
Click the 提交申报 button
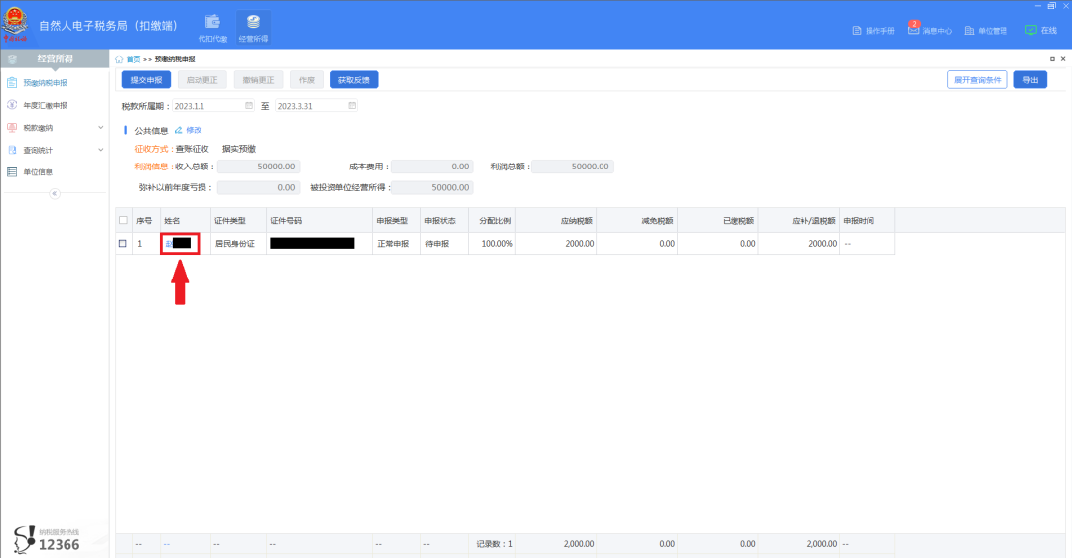(x=146, y=80)
